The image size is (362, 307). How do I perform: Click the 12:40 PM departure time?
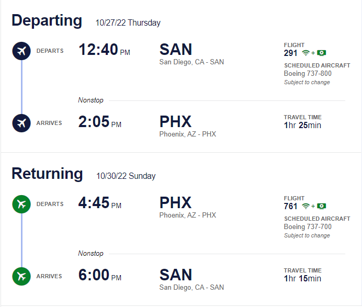[x=104, y=50]
